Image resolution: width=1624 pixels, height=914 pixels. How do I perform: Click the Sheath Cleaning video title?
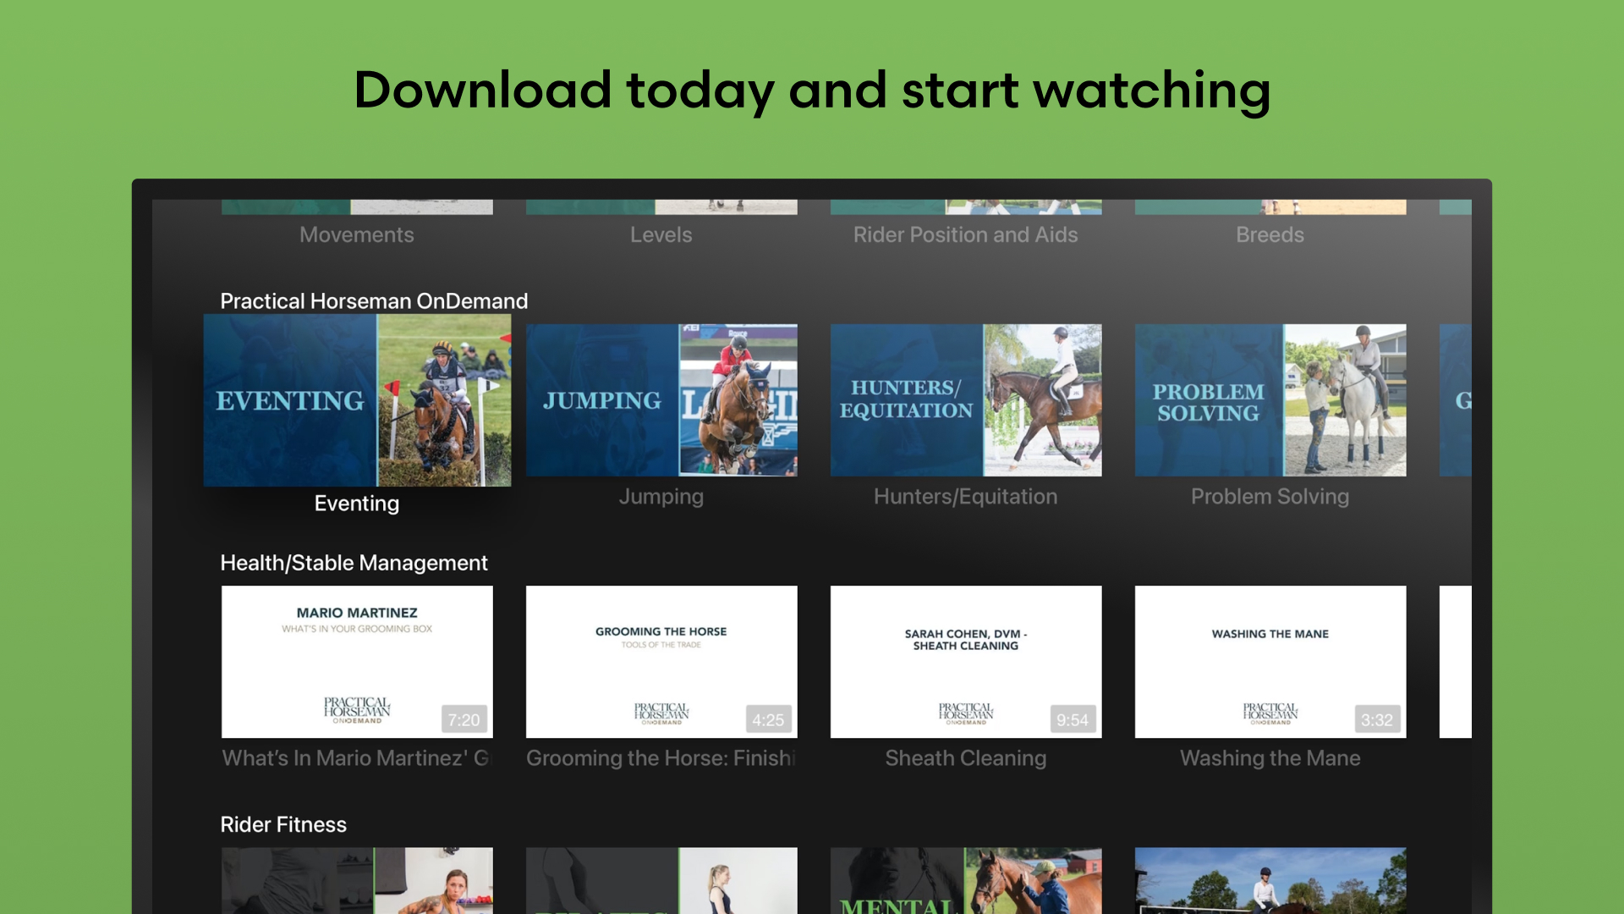pyautogui.click(x=966, y=758)
